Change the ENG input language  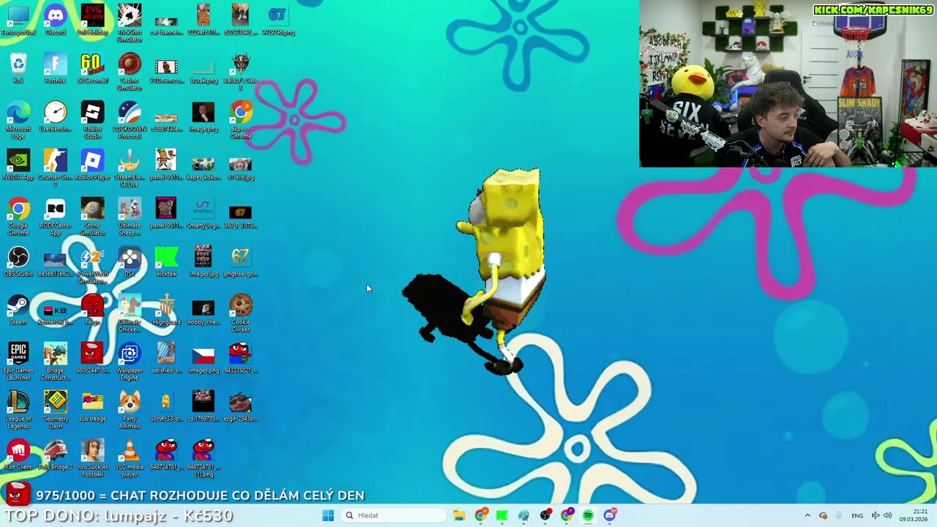pyautogui.click(x=856, y=515)
